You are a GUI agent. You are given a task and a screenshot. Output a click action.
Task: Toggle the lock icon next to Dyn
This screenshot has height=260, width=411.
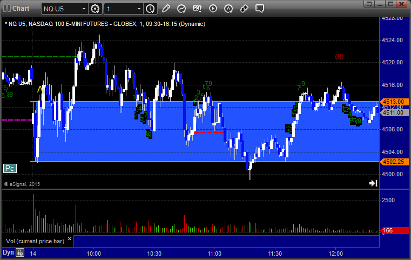click(x=20, y=252)
